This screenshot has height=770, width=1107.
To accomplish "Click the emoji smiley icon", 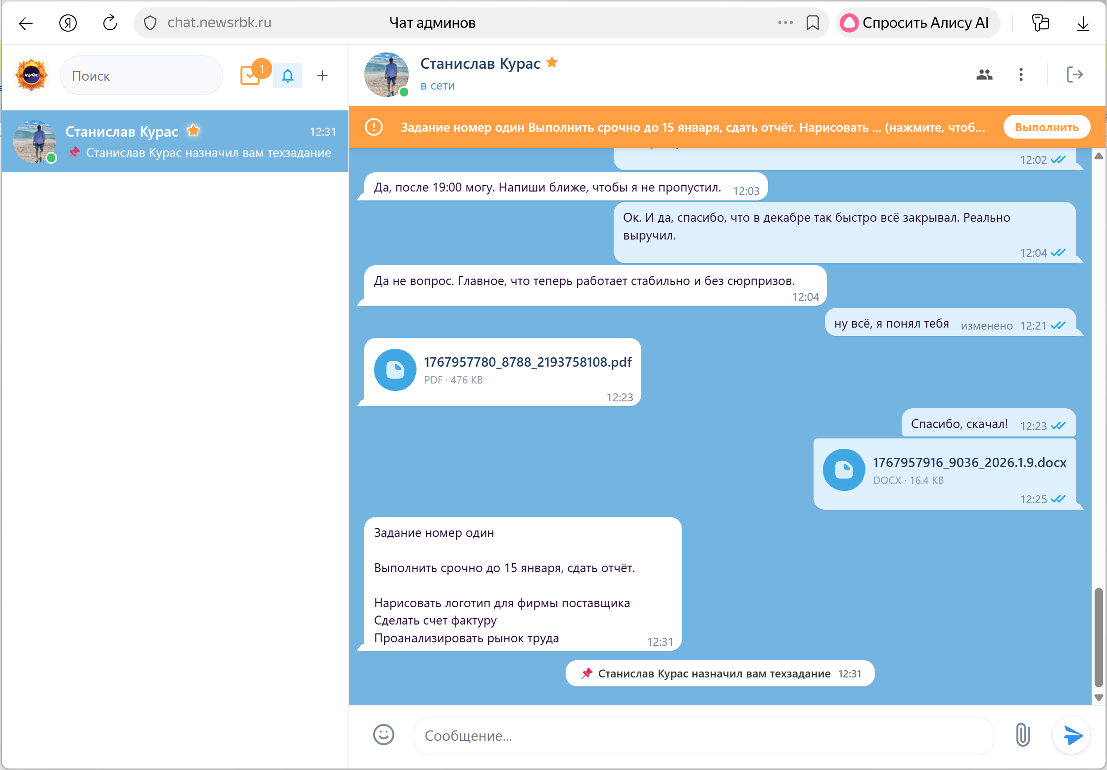I will click(384, 735).
